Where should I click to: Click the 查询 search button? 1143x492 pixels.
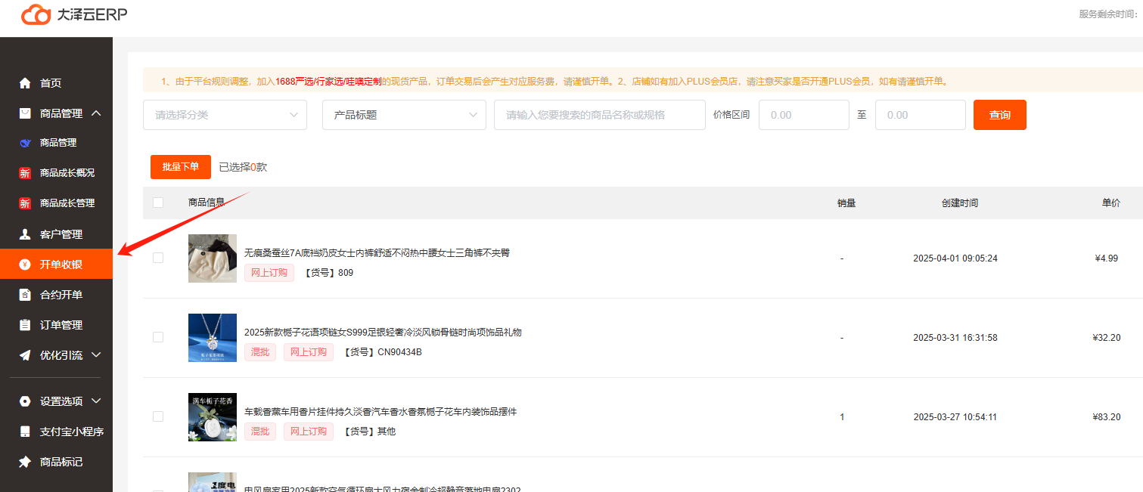click(x=1000, y=115)
